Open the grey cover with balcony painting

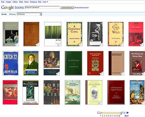tap(11, 34)
